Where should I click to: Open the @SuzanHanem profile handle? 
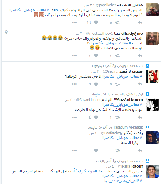tap(88, 100)
